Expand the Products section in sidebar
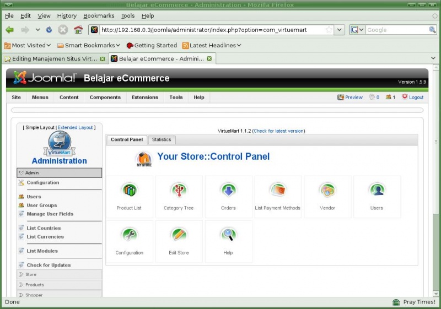Screen dimensions: 441x309 tap(60, 285)
